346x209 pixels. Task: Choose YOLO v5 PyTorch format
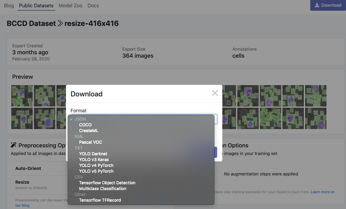pyautogui.click(x=96, y=171)
